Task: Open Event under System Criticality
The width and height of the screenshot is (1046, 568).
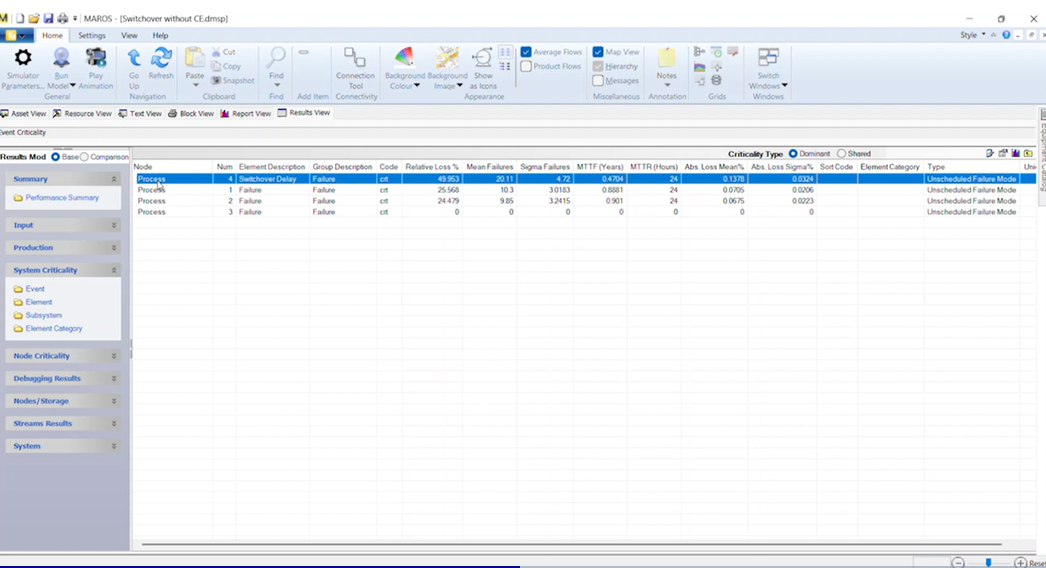Action: pos(30,289)
